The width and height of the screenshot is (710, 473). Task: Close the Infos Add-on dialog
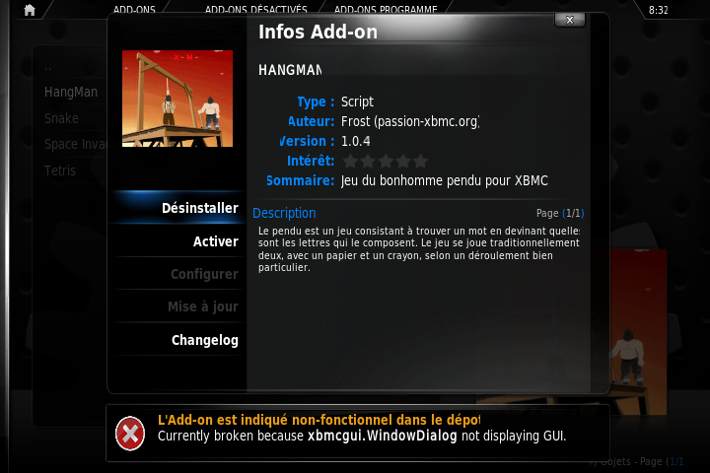tap(570, 20)
